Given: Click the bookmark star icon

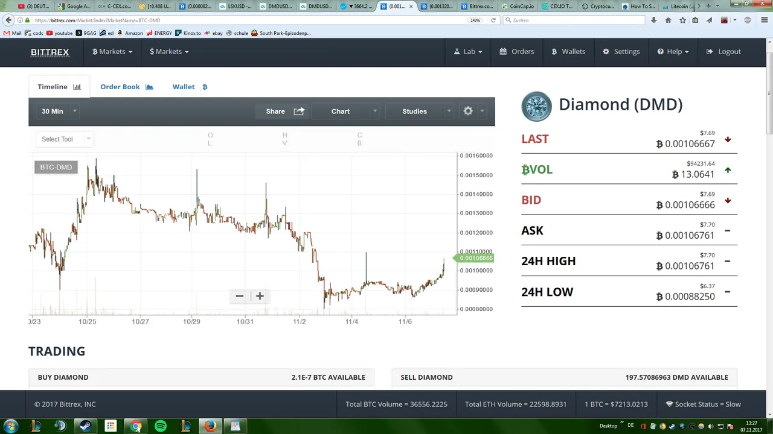Looking at the screenshot, I should (x=682, y=20).
